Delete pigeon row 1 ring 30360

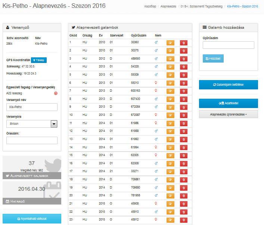point(183,43)
